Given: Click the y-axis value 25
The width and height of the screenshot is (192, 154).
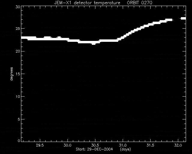Looking at the screenshot, I should click(18, 29).
